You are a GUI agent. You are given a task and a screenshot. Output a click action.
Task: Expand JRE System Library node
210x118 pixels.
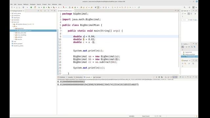tap(12, 24)
